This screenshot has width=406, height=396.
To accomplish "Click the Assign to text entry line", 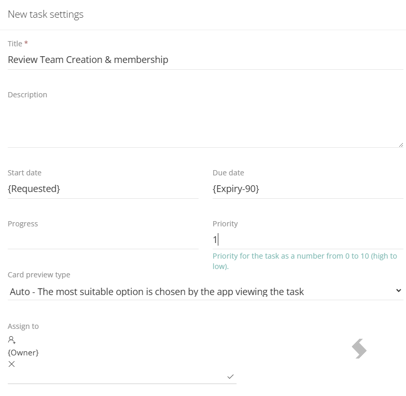I will click(x=116, y=377).
